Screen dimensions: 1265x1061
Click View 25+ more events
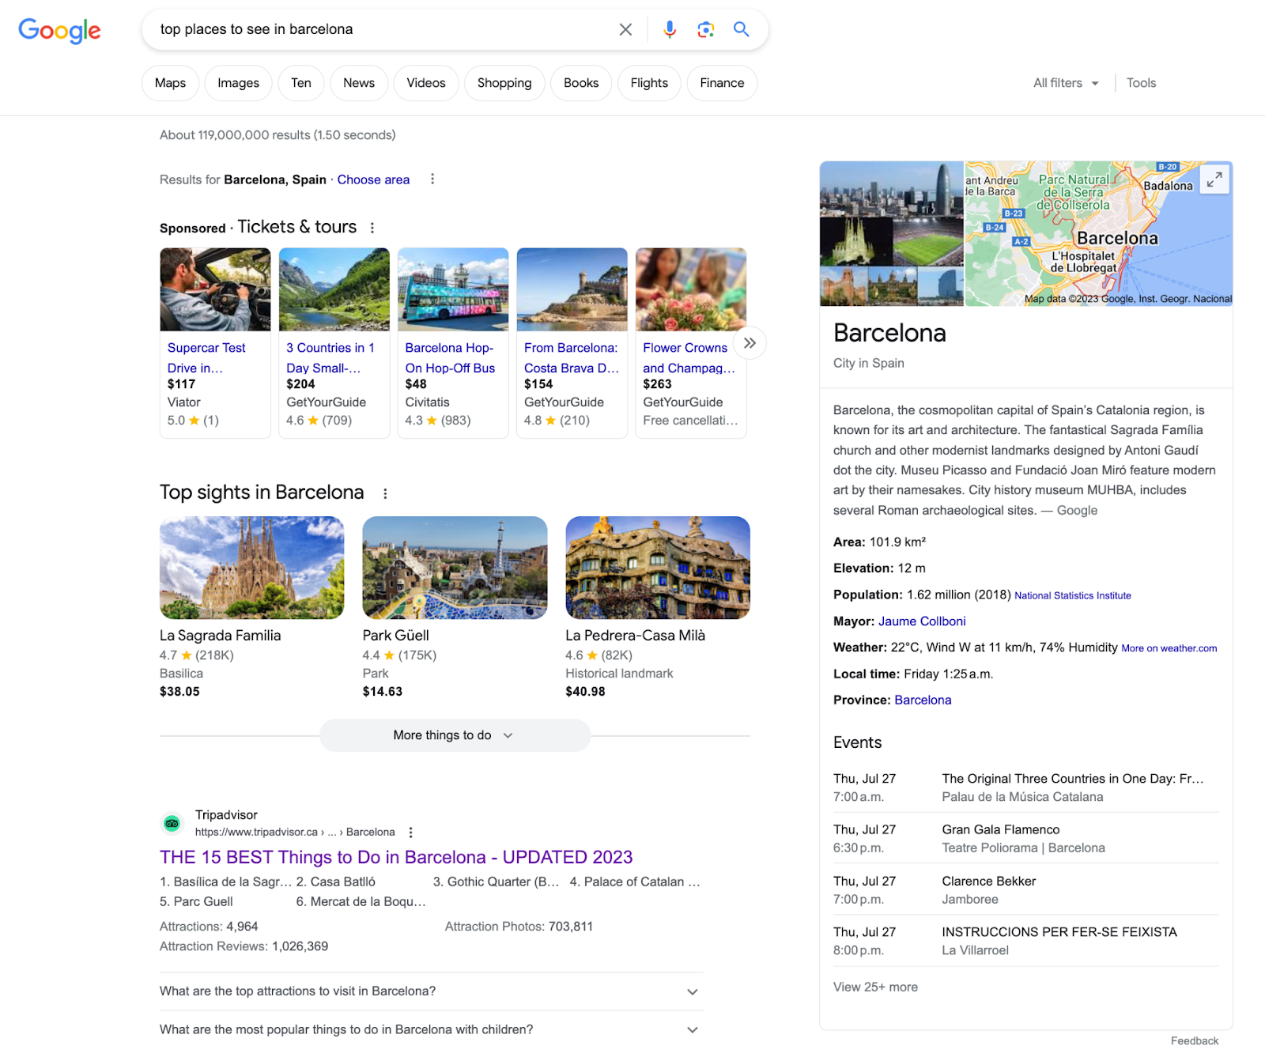875,987
